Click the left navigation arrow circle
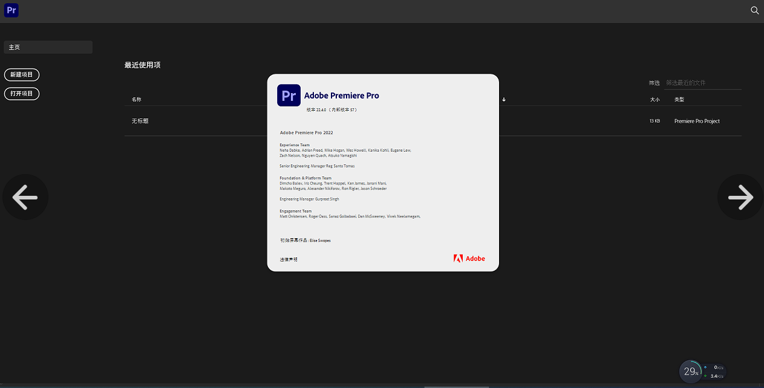 (x=25, y=197)
